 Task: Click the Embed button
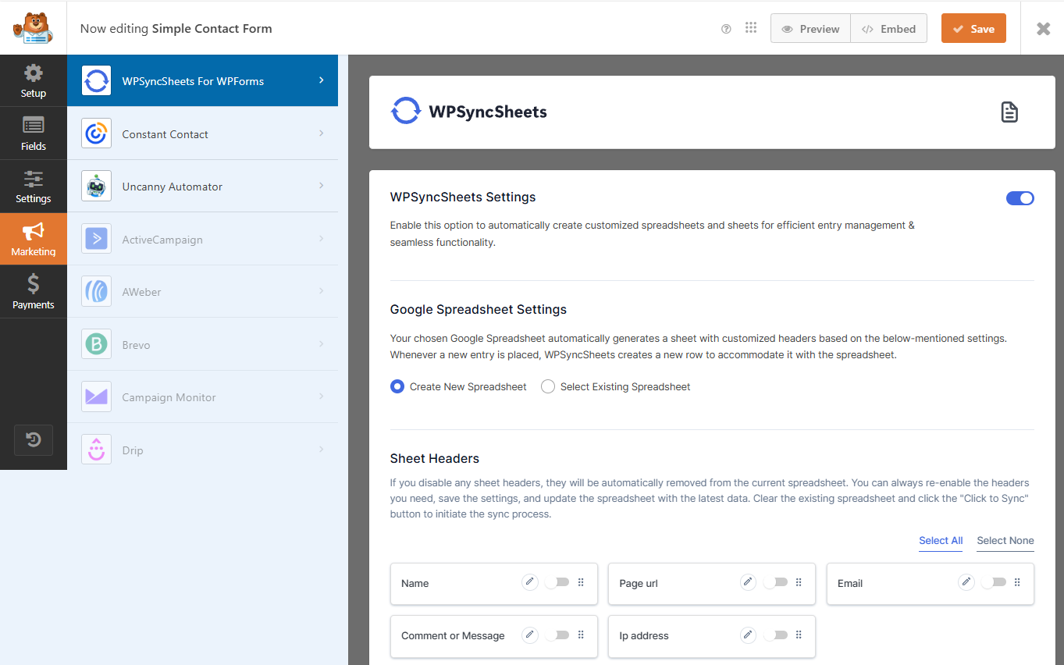[x=888, y=29]
